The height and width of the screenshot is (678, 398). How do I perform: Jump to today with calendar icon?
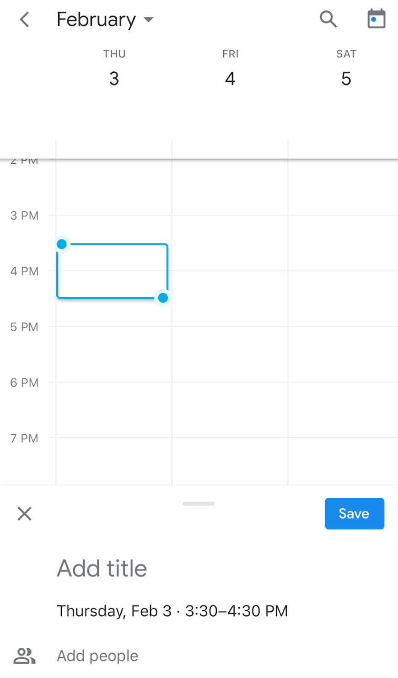tap(376, 19)
